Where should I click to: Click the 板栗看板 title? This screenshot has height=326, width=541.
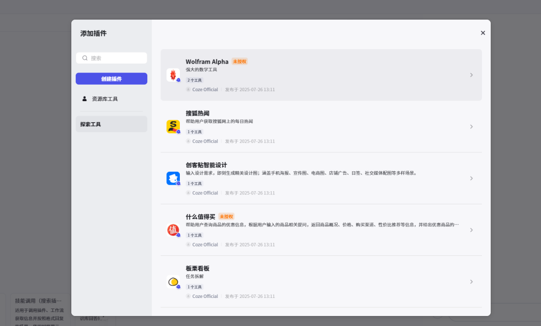pos(198,268)
